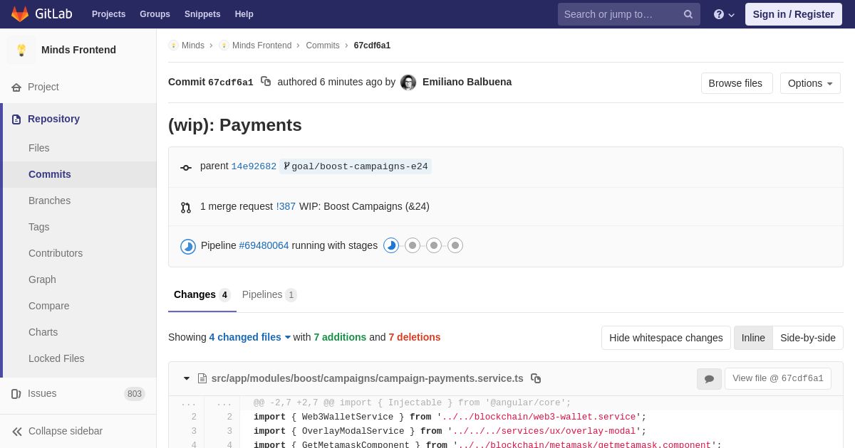Open Help in top navigation

coord(244,14)
